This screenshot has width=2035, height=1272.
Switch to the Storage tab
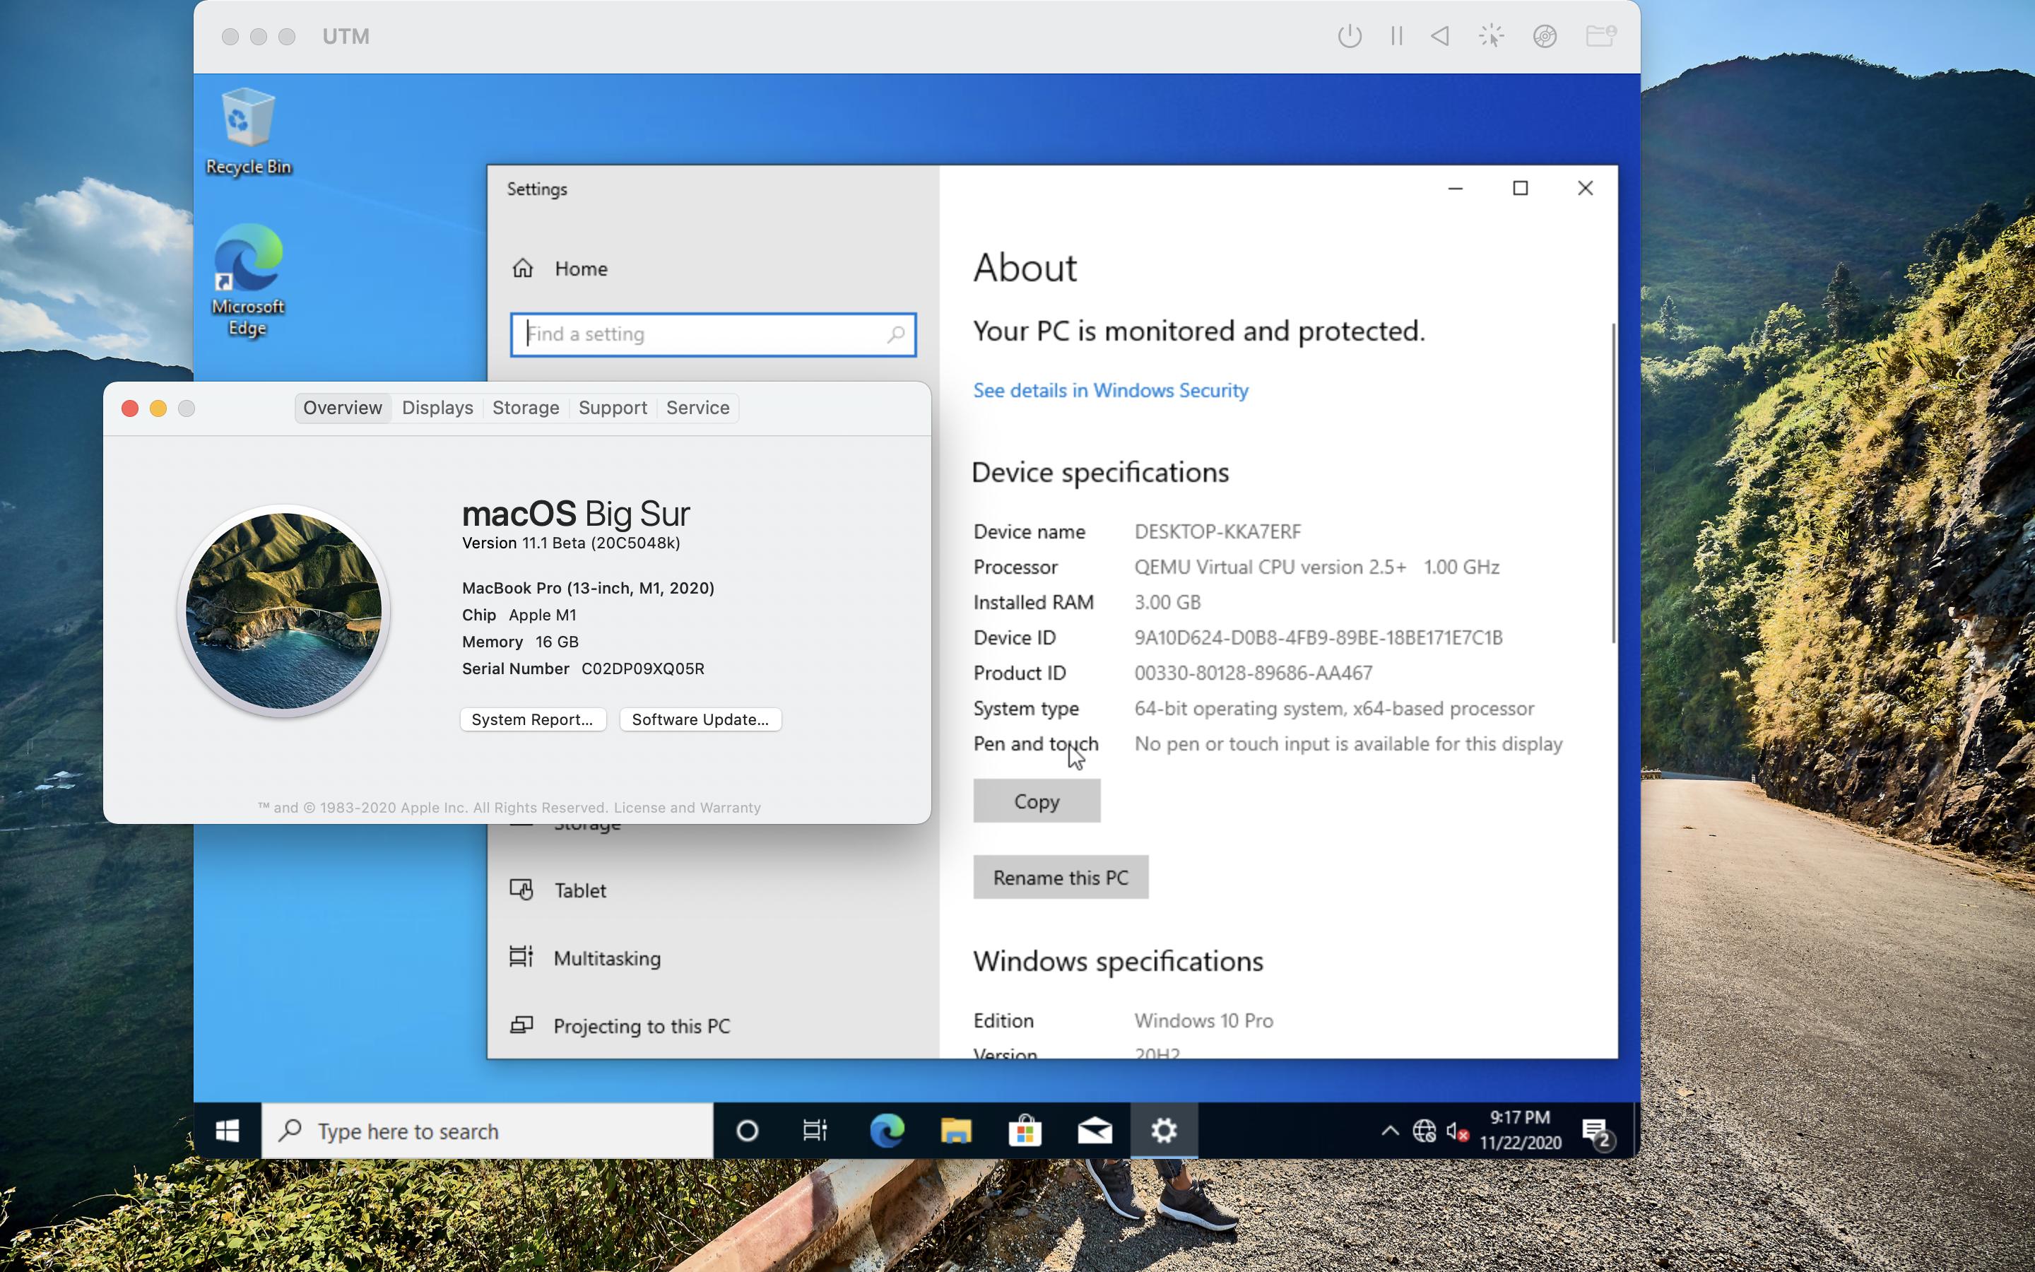pos(526,408)
